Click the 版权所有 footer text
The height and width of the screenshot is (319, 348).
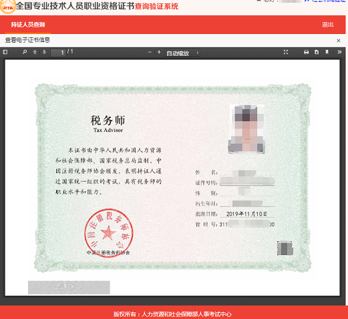pyautogui.click(x=172, y=314)
